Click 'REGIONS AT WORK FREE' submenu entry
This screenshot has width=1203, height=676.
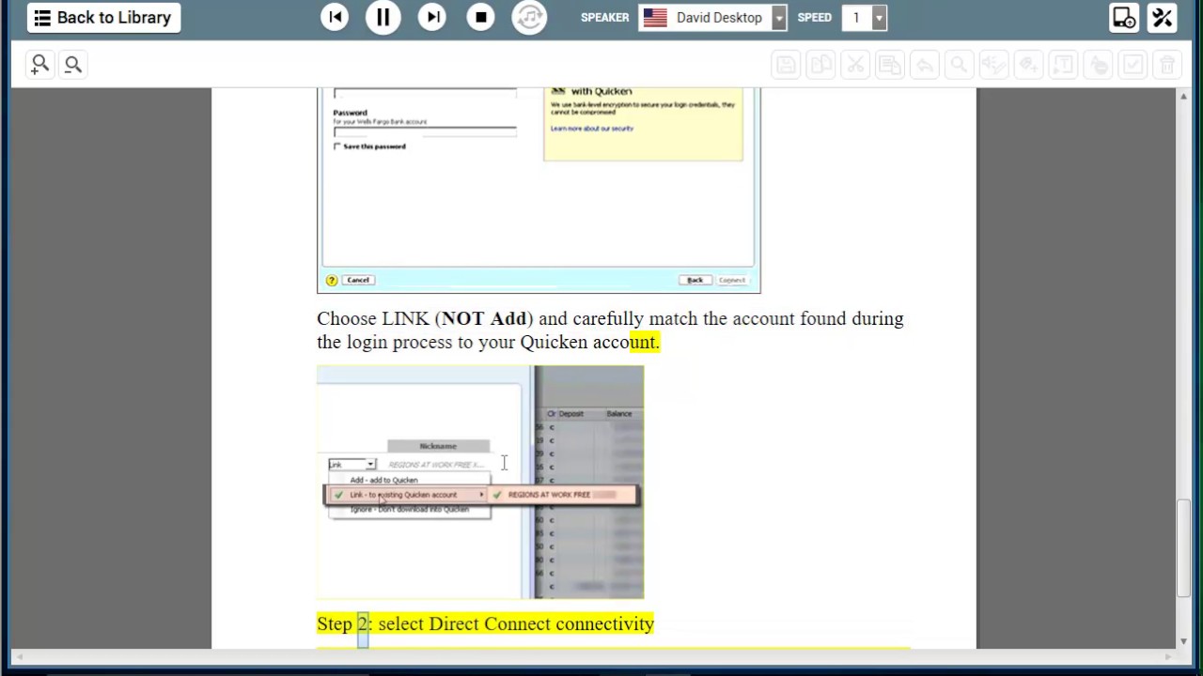point(563,495)
